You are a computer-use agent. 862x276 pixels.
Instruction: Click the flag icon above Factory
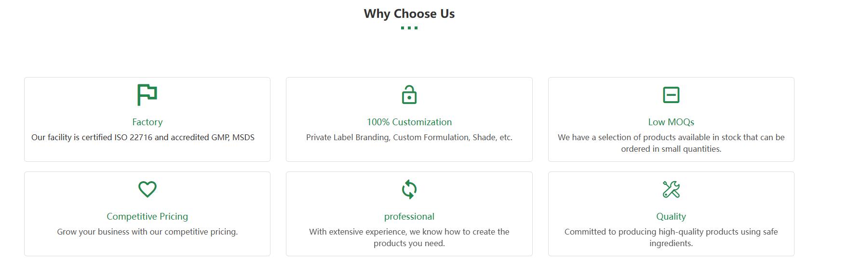point(147,95)
